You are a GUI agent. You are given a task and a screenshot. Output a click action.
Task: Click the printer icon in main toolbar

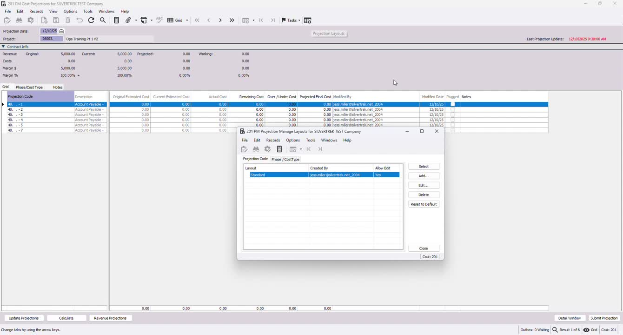[x=144, y=20]
